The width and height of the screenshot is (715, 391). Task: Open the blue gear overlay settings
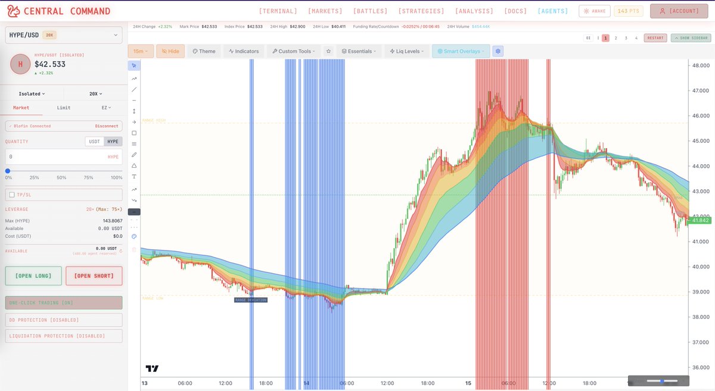point(498,51)
